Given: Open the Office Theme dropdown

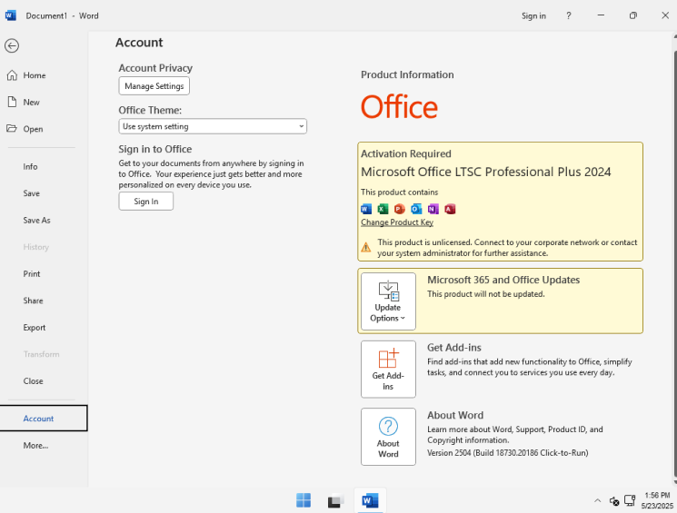Looking at the screenshot, I should click(x=213, y=126).
